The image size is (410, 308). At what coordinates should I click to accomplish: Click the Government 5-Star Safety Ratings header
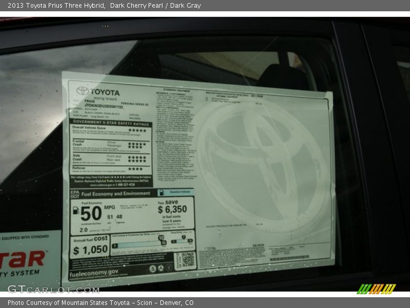111,124
